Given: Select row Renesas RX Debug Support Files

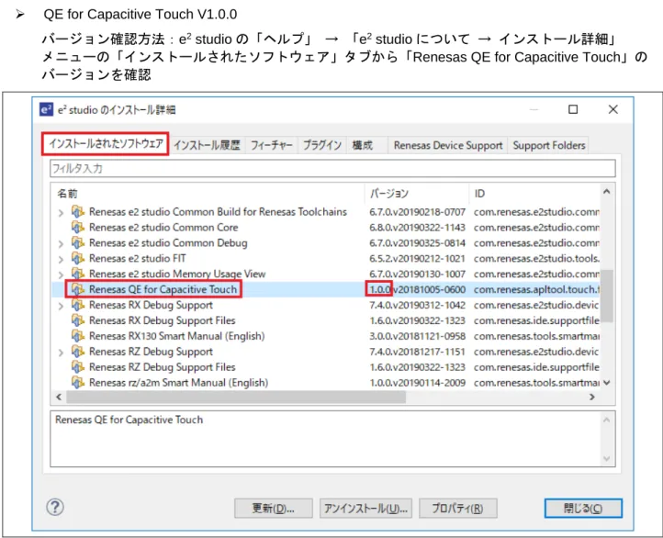Looking at the screenshot, I should click(326, 320).
